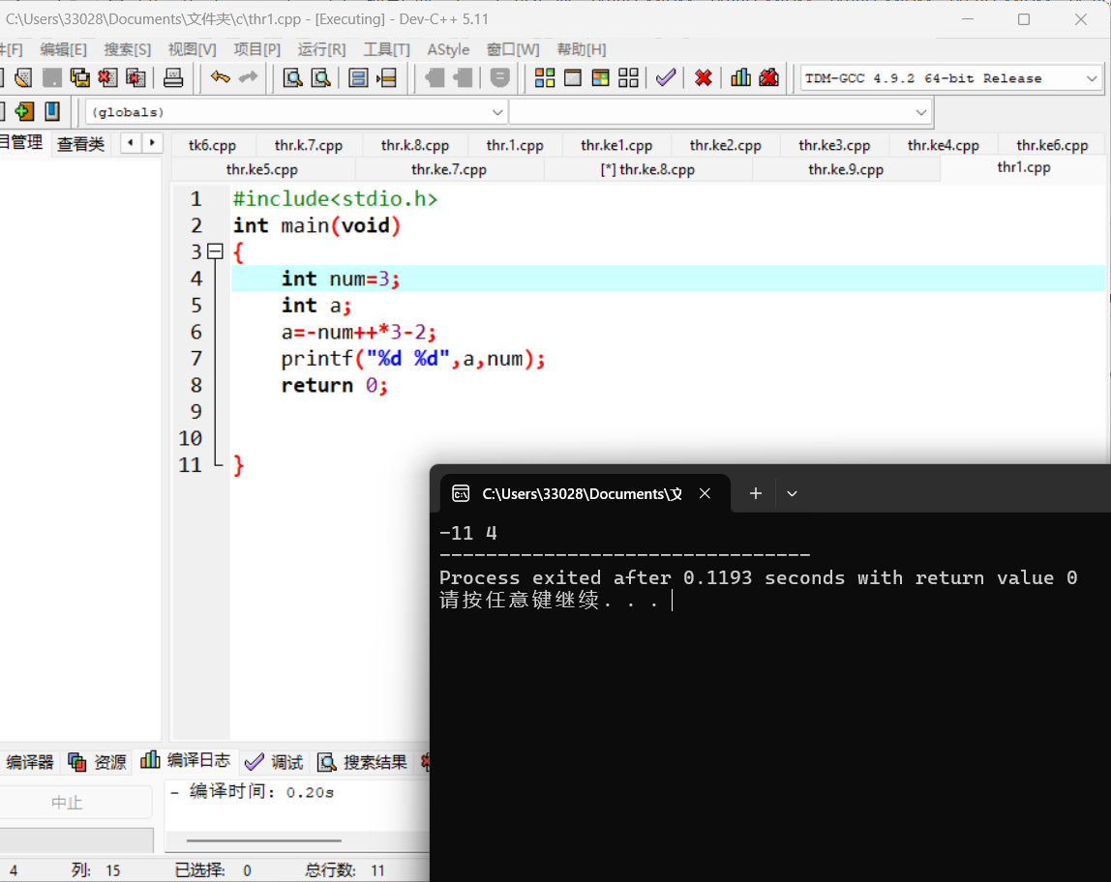Switch to the thr.ke1.cpp tab
Image resolution: width=1111 pixels, height=882 pixels.
coord(616,145)
